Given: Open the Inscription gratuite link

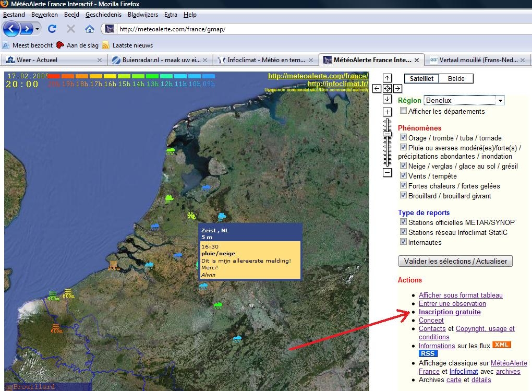Looking at the screenshot, I should [x=450, y=312].
